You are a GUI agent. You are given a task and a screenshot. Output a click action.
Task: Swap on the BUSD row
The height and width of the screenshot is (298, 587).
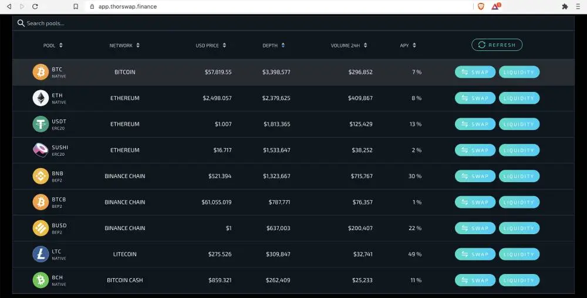pyautogui.click(x=475, y=228)
